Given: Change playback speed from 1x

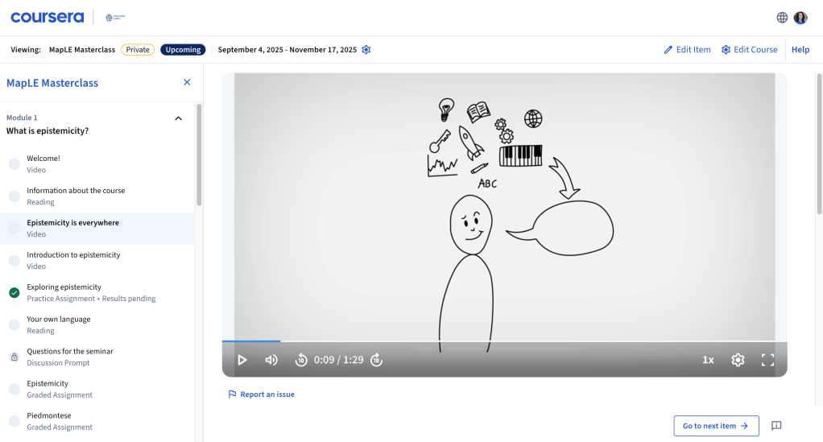Looking at the screenshot, I should pyautogui.click(x=708, y=360).
